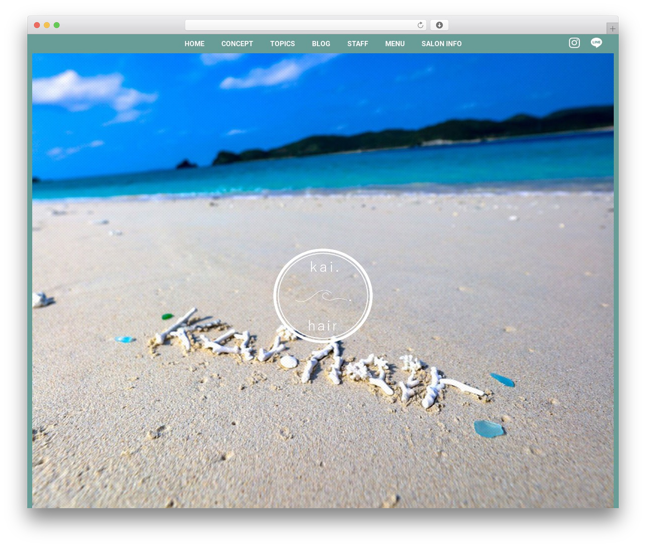Add a new browser tab
Screen dimensions: 646x547
tap(612, 29)
